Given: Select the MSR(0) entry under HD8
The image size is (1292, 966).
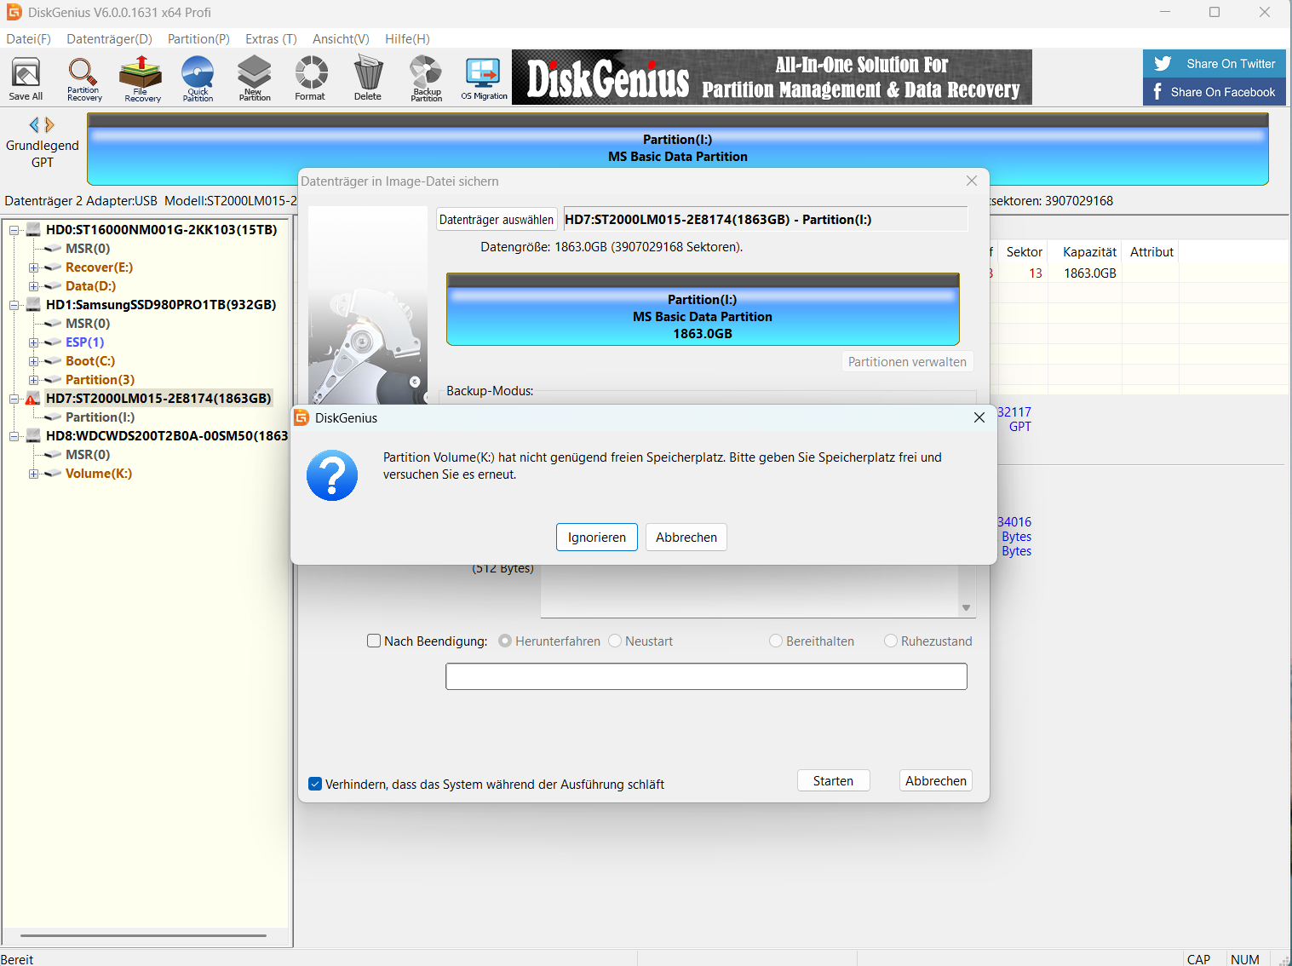Looking at the screenshot, I should [88, 454].
